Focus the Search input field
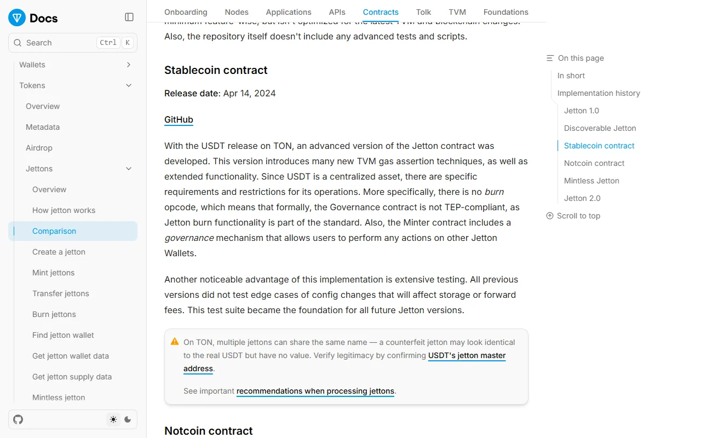Screen dimensions: 701x438 pos(73,43)
